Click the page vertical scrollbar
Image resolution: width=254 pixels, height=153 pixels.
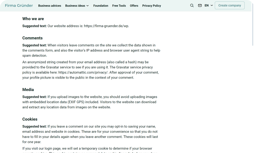253,24
